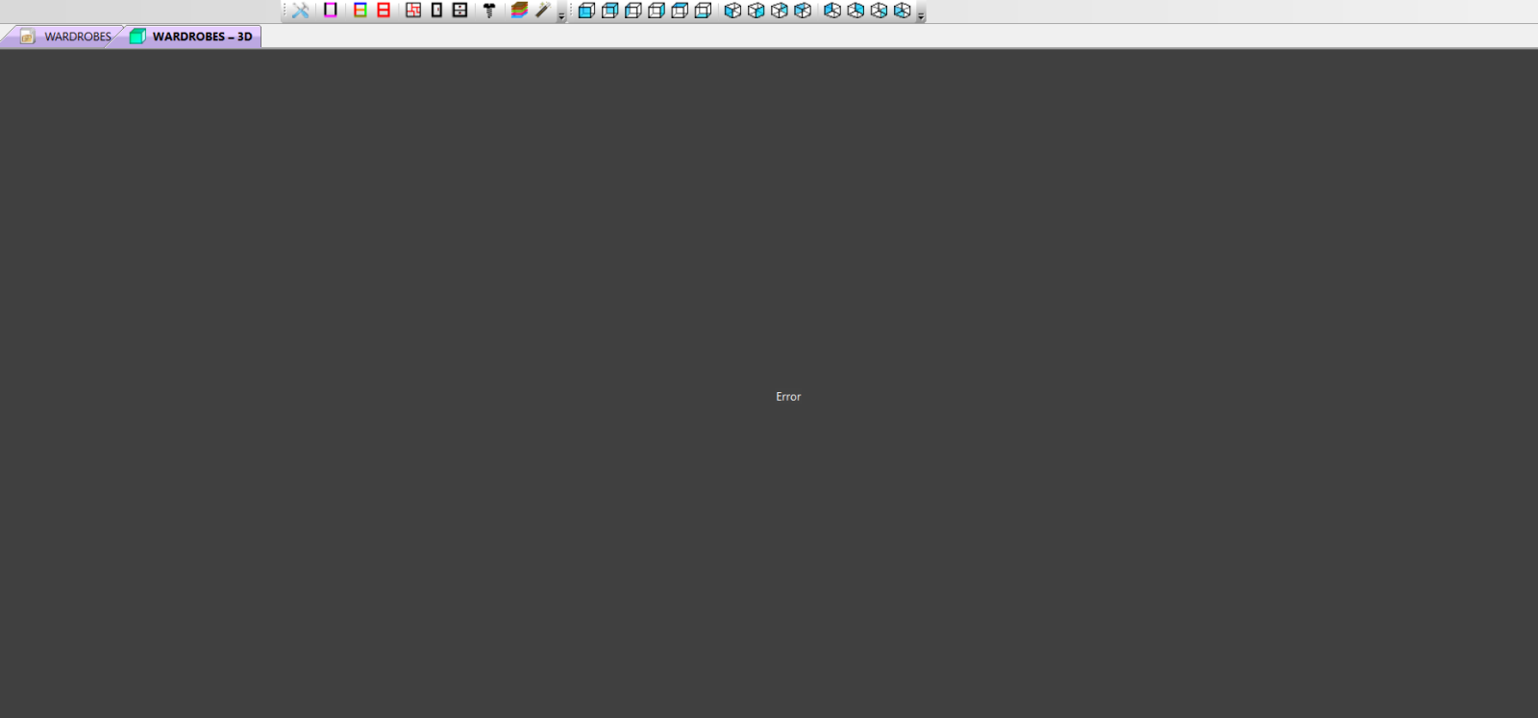Click the single door cabinet icon
The width and height of the screenshot is (1538, 718).
(436, 11)
